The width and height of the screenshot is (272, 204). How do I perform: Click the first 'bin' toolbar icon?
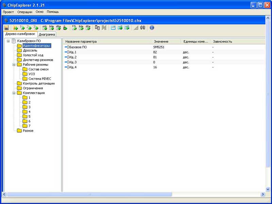(52, 28)
